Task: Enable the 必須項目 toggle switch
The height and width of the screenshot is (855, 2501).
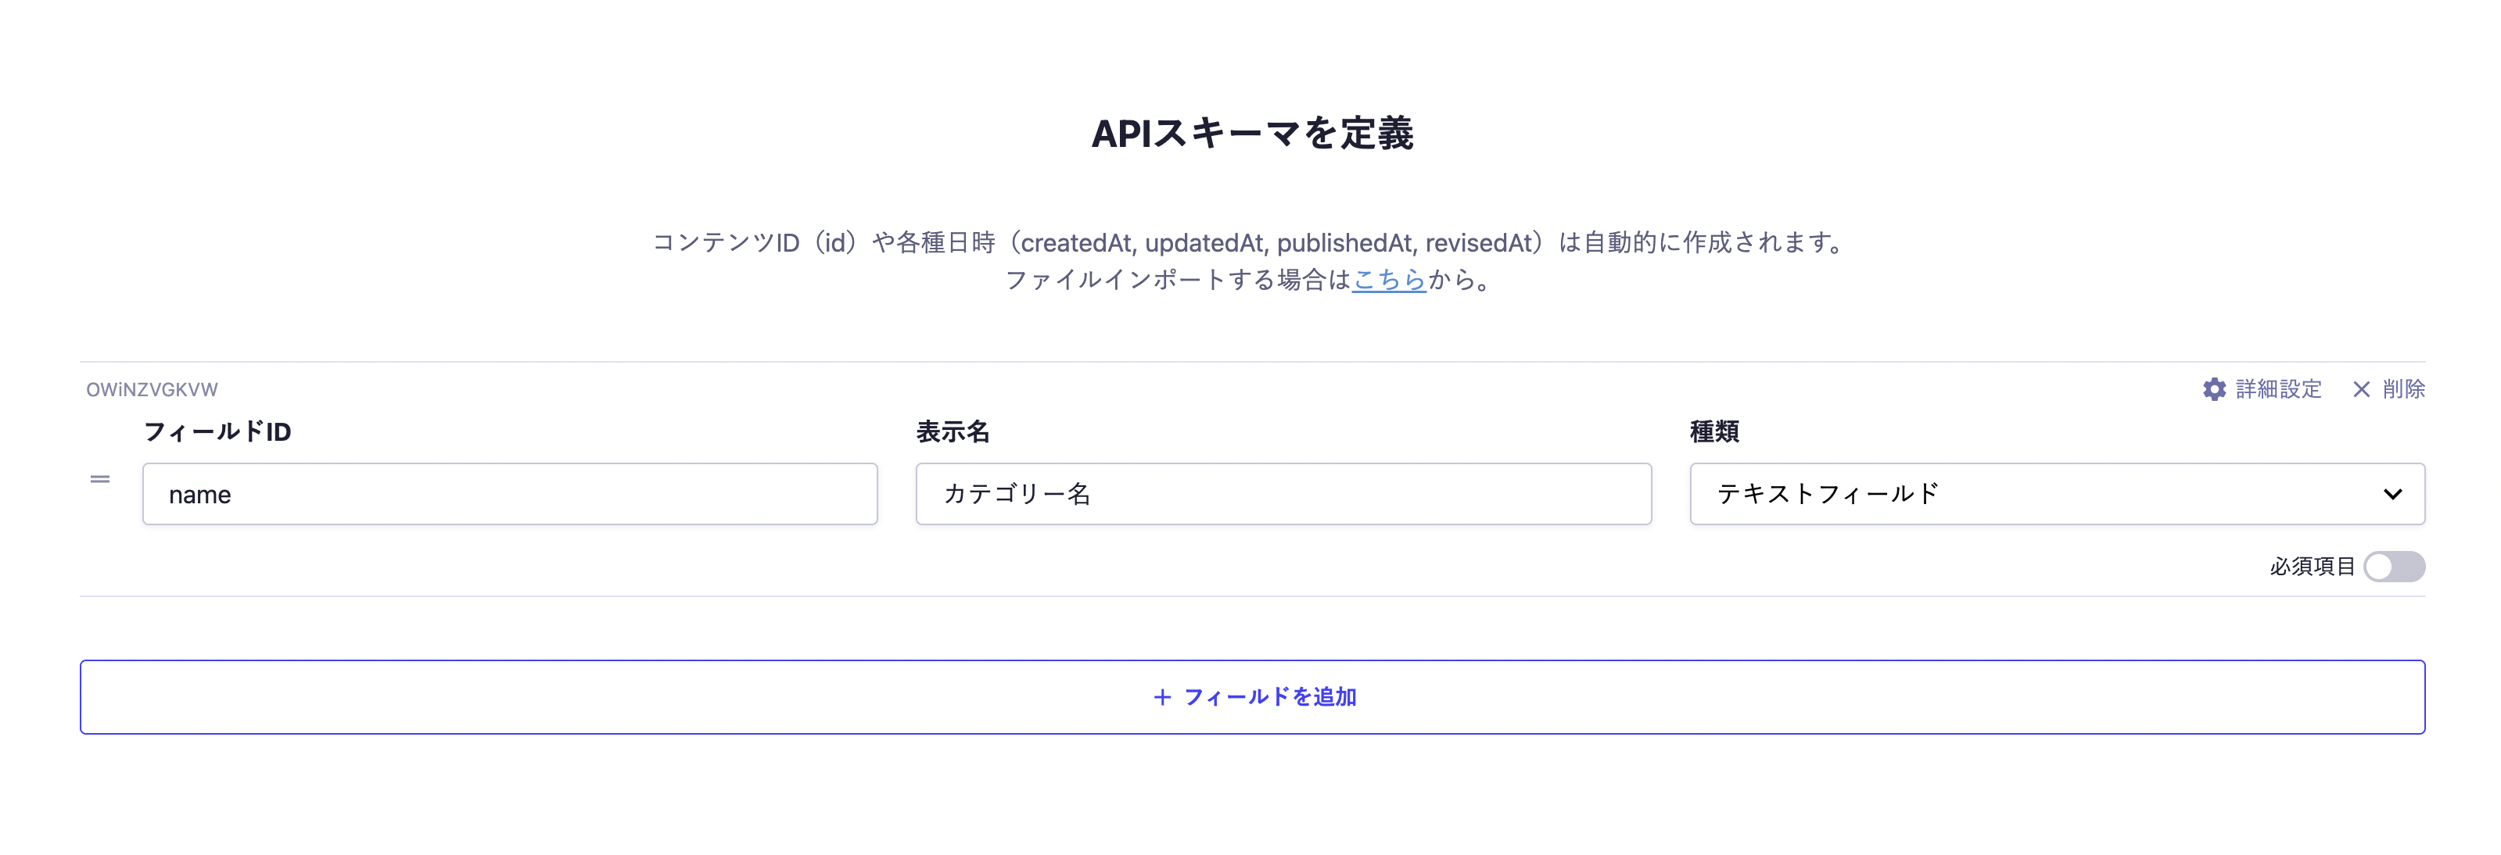Action: point(2394,567)
